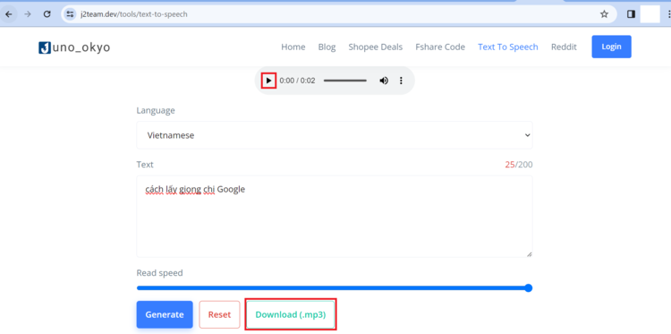Bookmark this page with the star
Viewport: 671px width, 334px height.
(x=604, y=14)
